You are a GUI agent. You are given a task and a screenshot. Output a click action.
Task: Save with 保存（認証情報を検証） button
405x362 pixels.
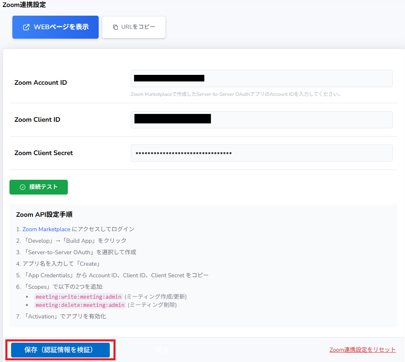(x=60, y=350)
